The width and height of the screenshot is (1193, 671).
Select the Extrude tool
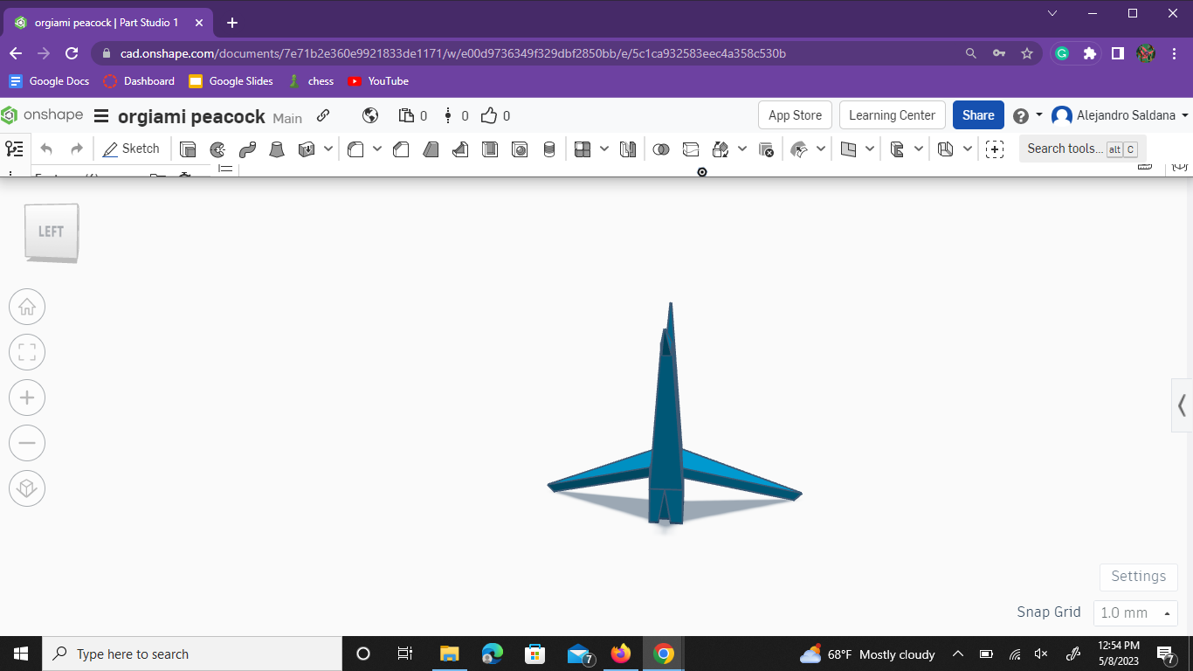188,149
